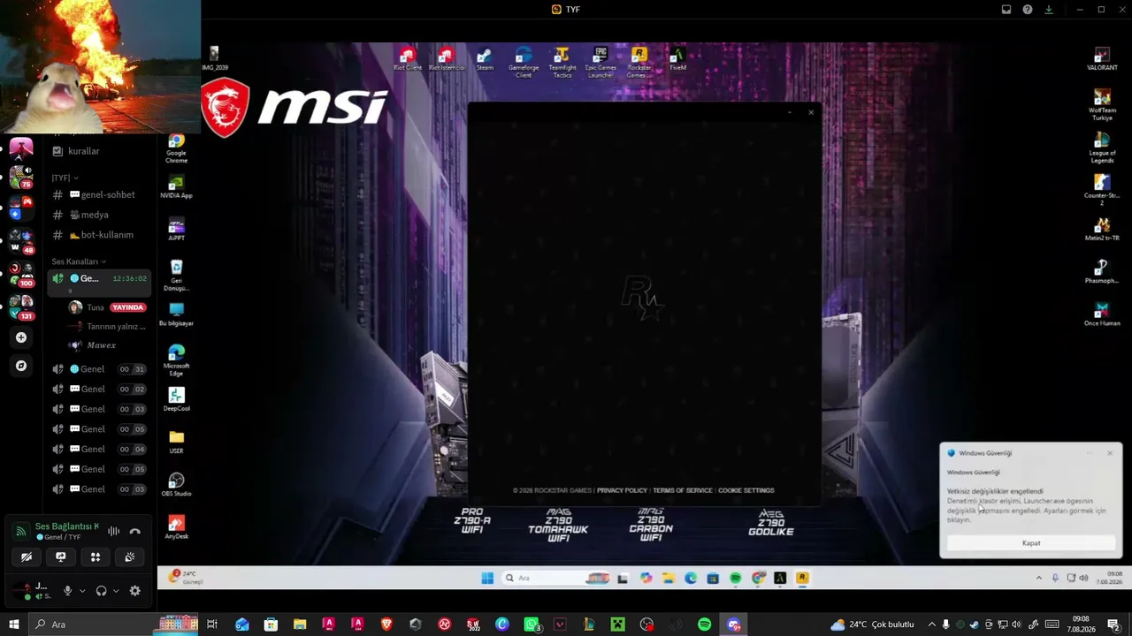Open Windows Start menu on host taskbar

(14, 625)
